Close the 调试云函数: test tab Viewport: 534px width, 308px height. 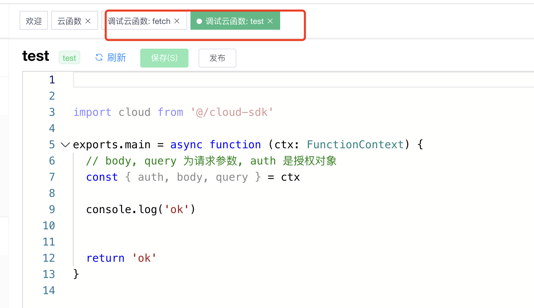tap(270, 21)
